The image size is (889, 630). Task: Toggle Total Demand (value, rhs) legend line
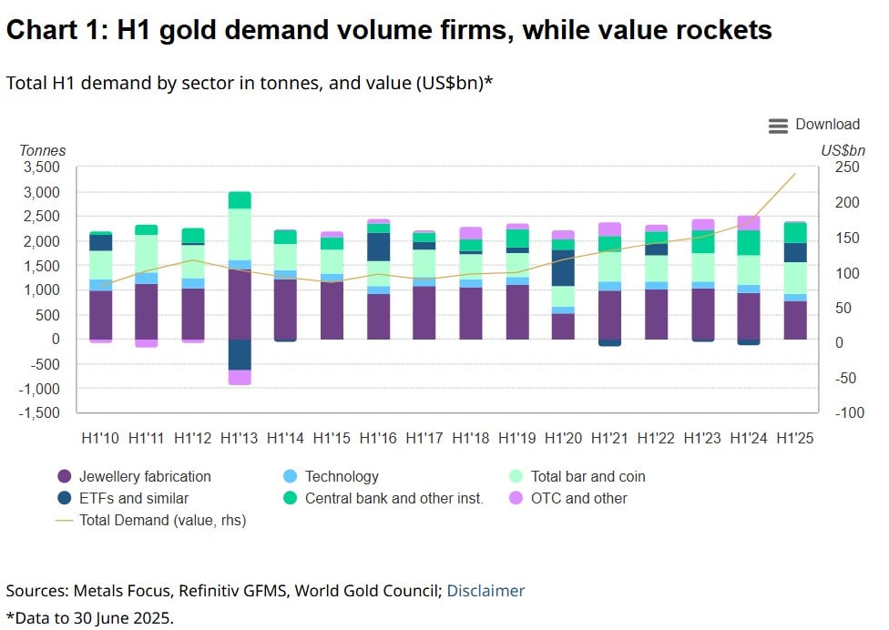click(x=151, y=520)
